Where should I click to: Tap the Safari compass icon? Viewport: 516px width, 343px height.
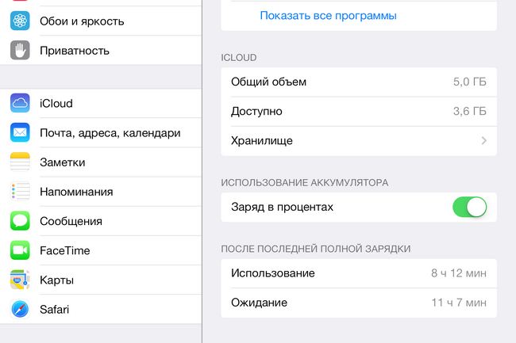pos(20,309)
